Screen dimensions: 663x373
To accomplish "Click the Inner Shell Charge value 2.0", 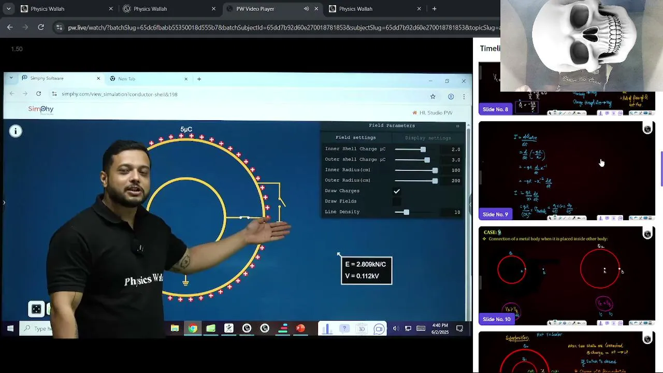I will [452, 149].
